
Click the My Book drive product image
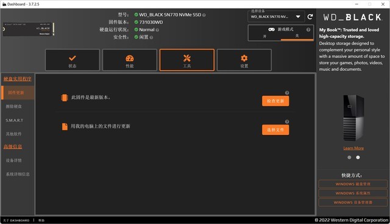tap(353, 118)
